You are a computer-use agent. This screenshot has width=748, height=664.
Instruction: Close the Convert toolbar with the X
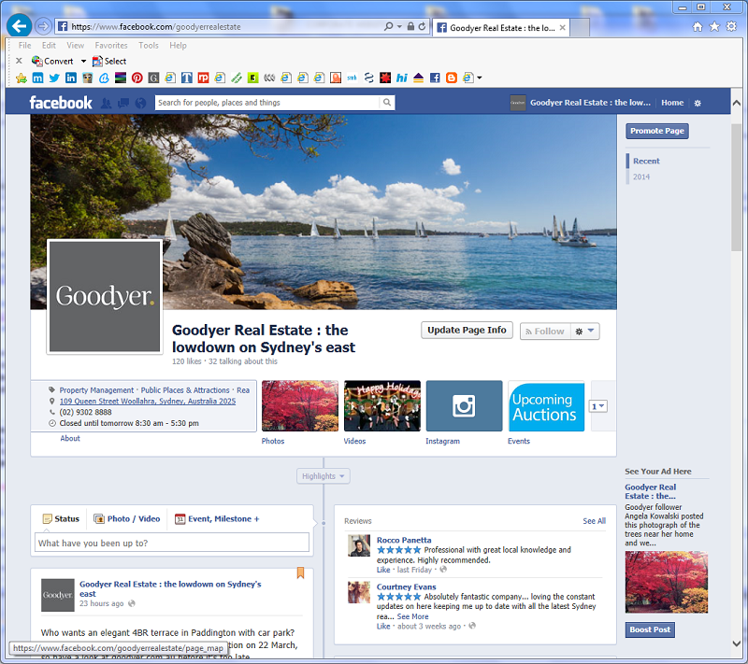tap(19, 61)
